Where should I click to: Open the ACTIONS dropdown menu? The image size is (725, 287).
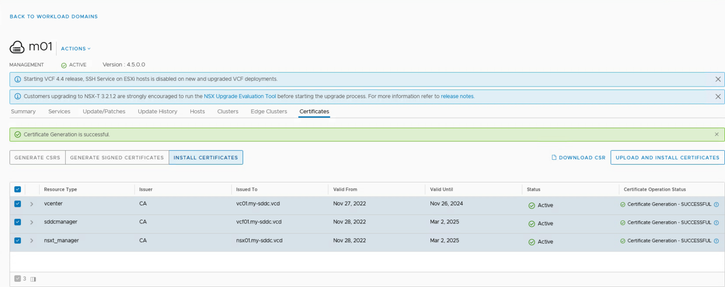tap(76, 49)
